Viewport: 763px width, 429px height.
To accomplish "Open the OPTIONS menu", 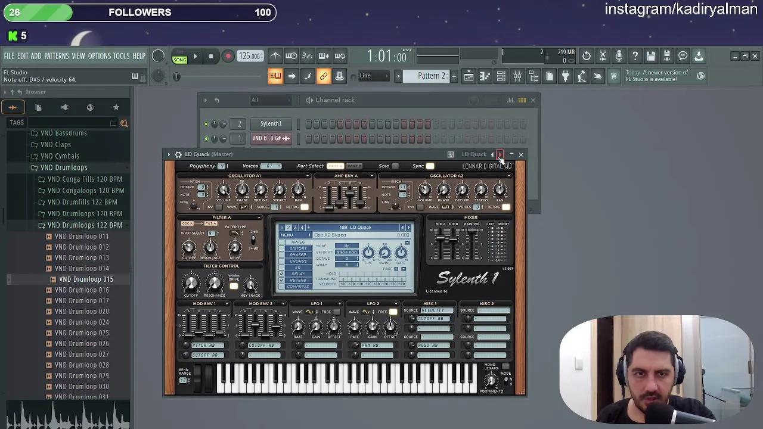I will click(100, 56).
